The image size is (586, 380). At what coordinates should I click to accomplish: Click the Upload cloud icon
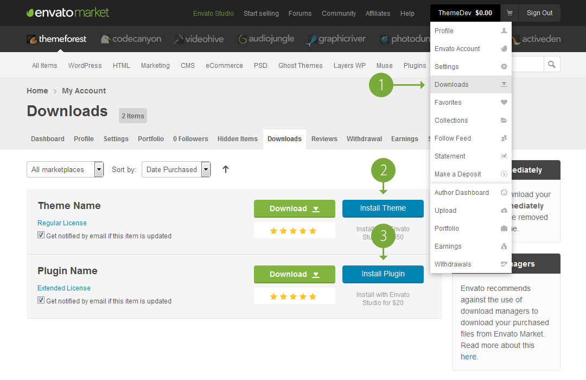pyautogui.click(x=504, y=211)
